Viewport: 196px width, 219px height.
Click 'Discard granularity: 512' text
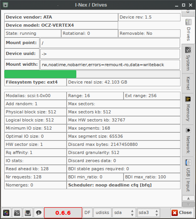[94, 153]
